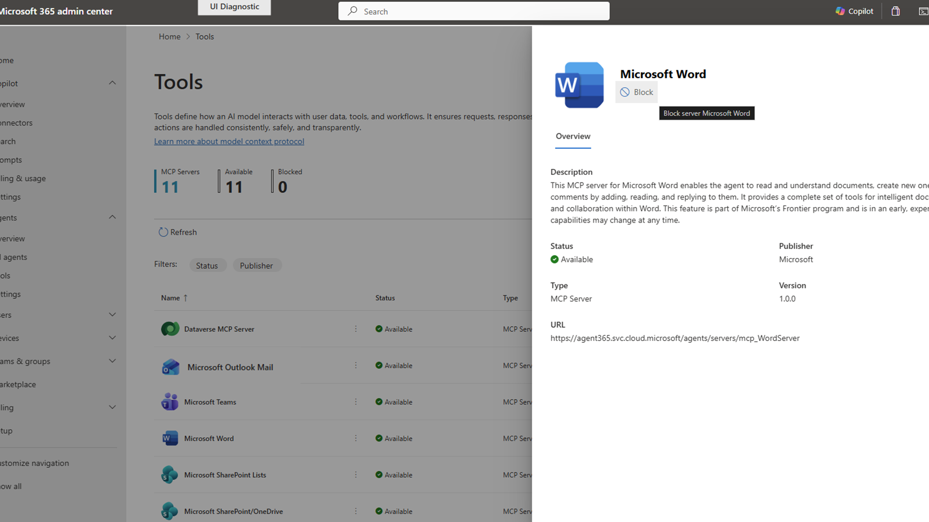Toggle the Publisher filter chip
This screenshot has height=522, width=929.
pyautogui.click(x=257, y=265)
